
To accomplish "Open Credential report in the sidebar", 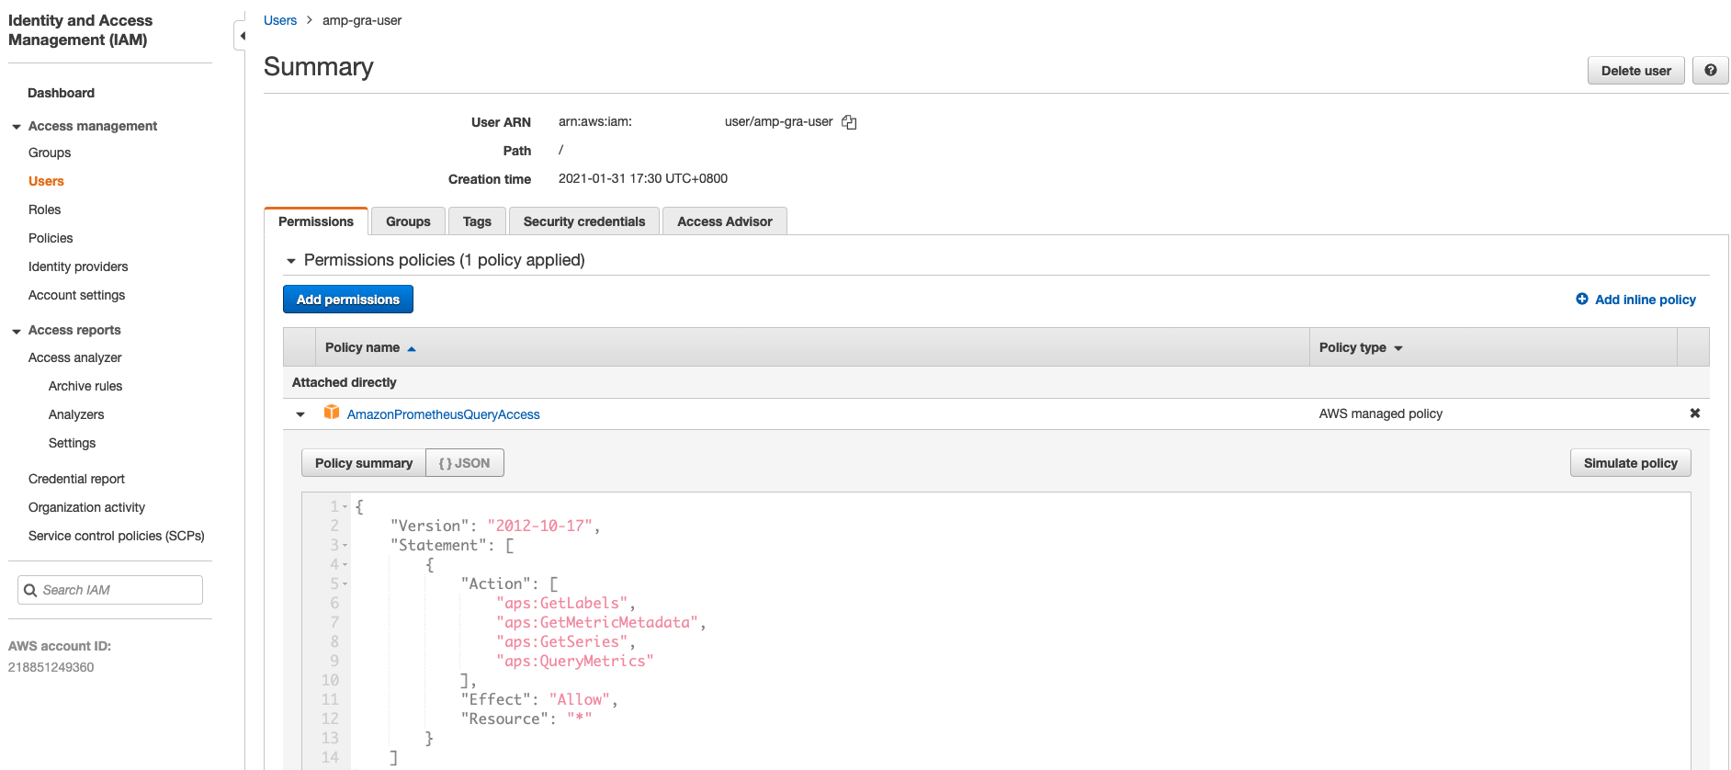I will tap(76, 479).
